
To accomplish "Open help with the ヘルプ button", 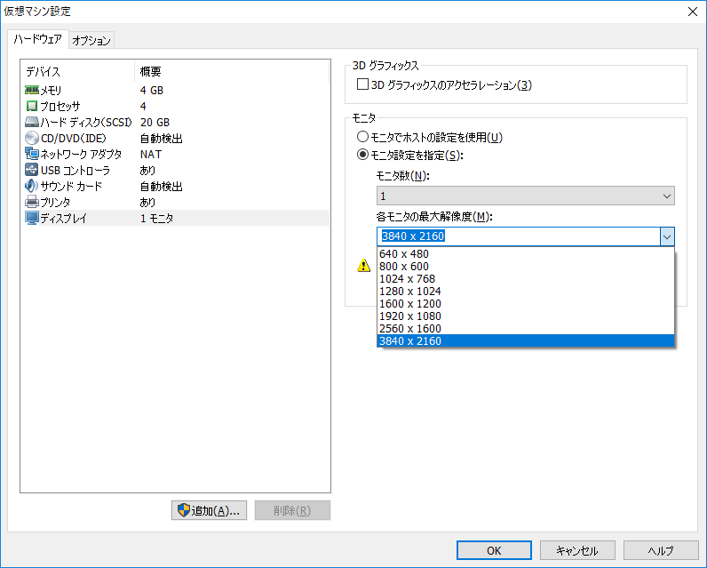I will 661,550.
